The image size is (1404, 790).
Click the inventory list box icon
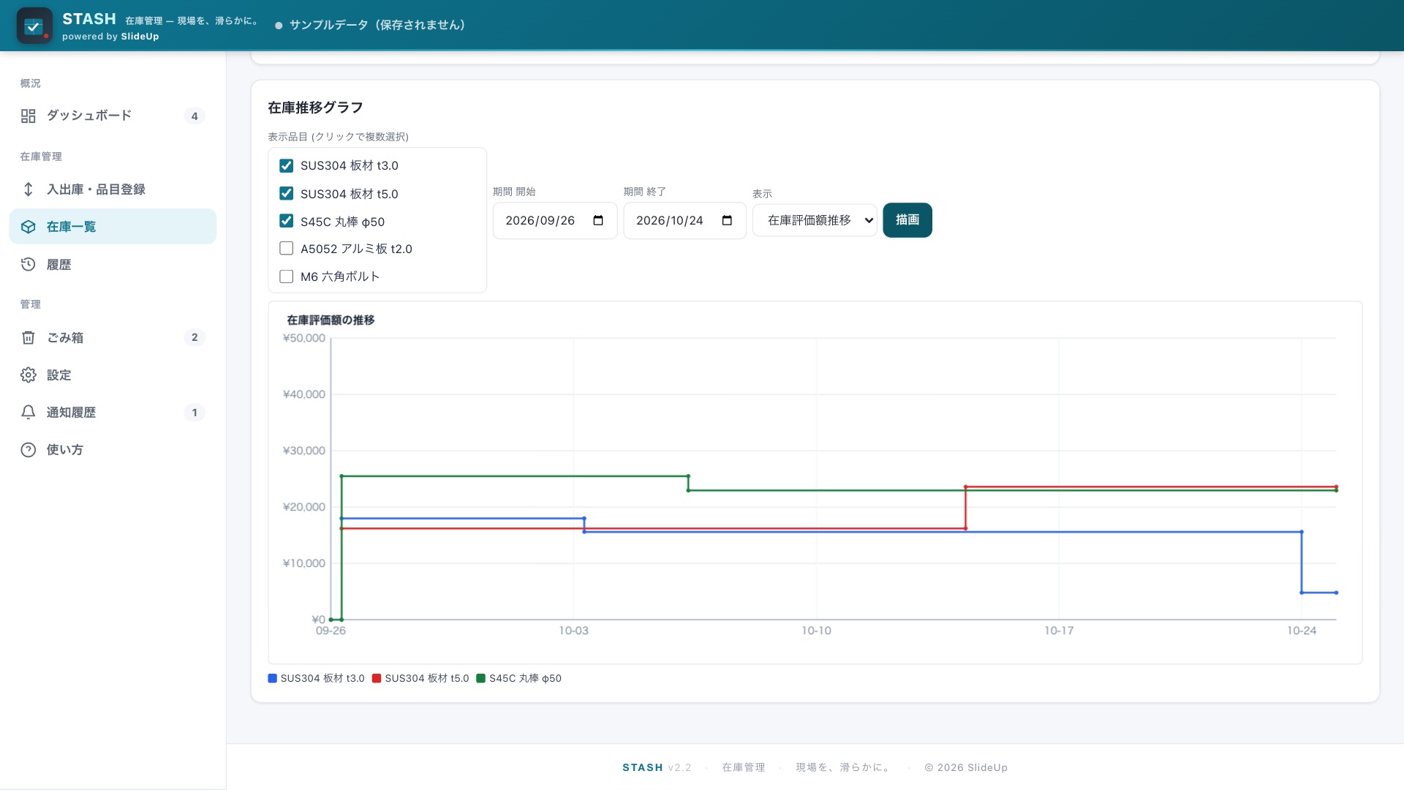coord(28,227)
